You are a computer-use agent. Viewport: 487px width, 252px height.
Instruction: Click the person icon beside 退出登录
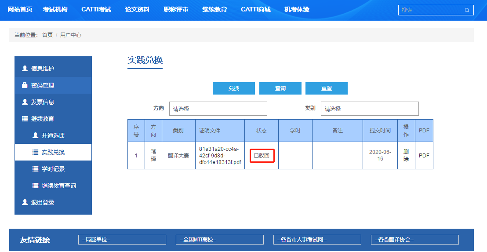25,202
